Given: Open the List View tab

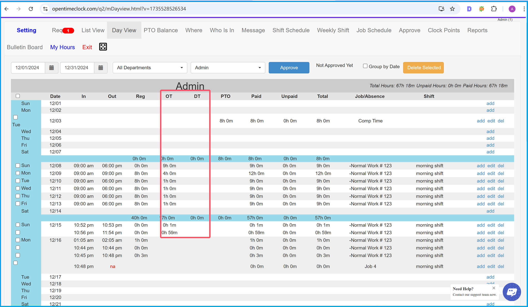Looking at the screenshot, I should (92, 30).
